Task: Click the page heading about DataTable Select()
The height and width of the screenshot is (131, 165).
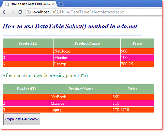Action: [70, 26]
